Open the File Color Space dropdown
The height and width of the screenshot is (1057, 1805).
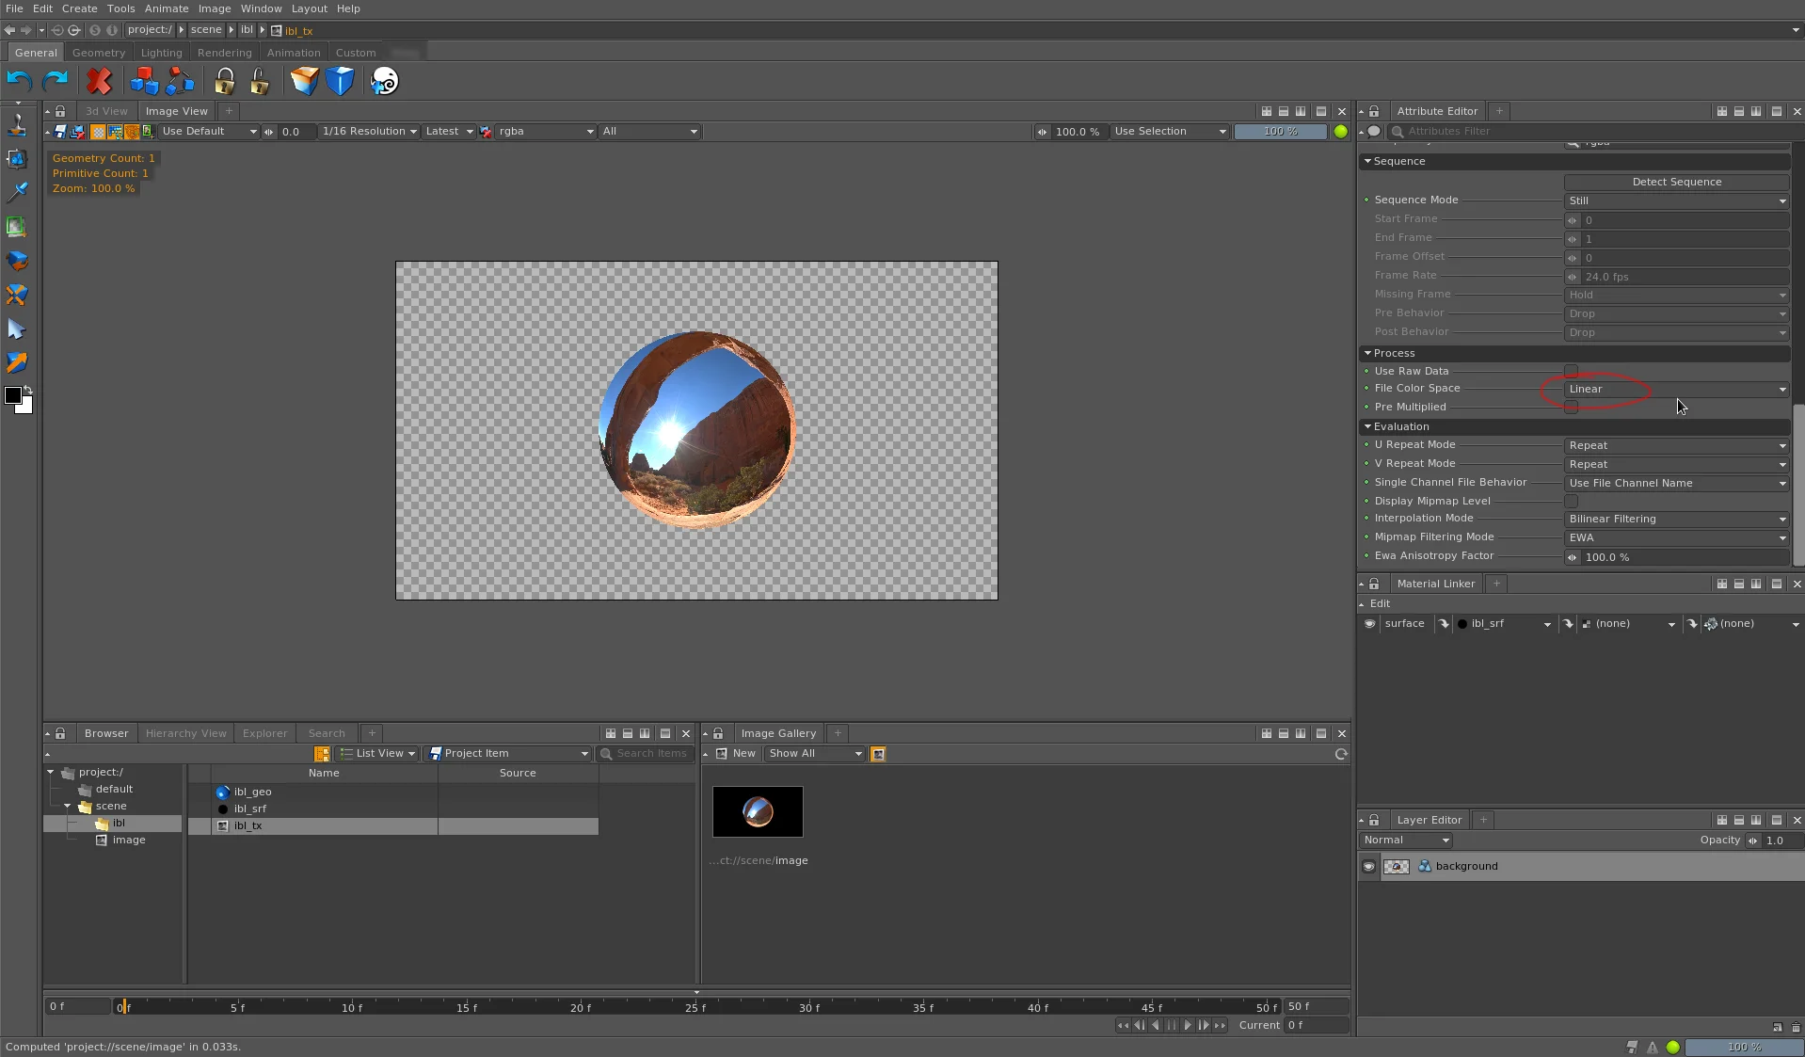tap(1676, 390)
